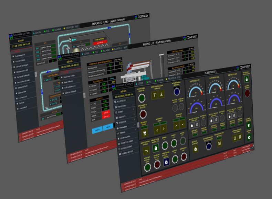
Task: Click the Blocco Montanti padlock icon
Action: 196,148
